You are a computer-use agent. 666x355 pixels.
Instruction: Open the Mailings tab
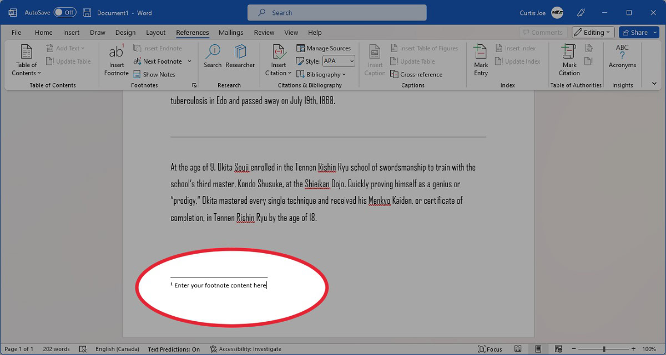[231, 33]
